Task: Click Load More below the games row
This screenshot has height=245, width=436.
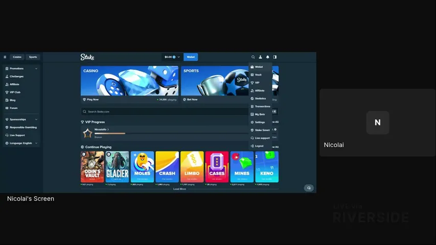Action: [x=179, y=189]
